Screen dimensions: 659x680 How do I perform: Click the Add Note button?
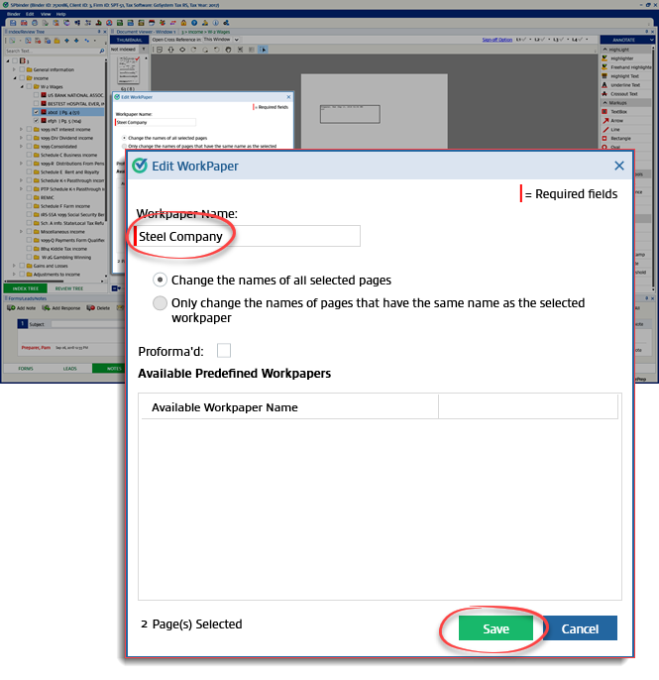(22, 308)
